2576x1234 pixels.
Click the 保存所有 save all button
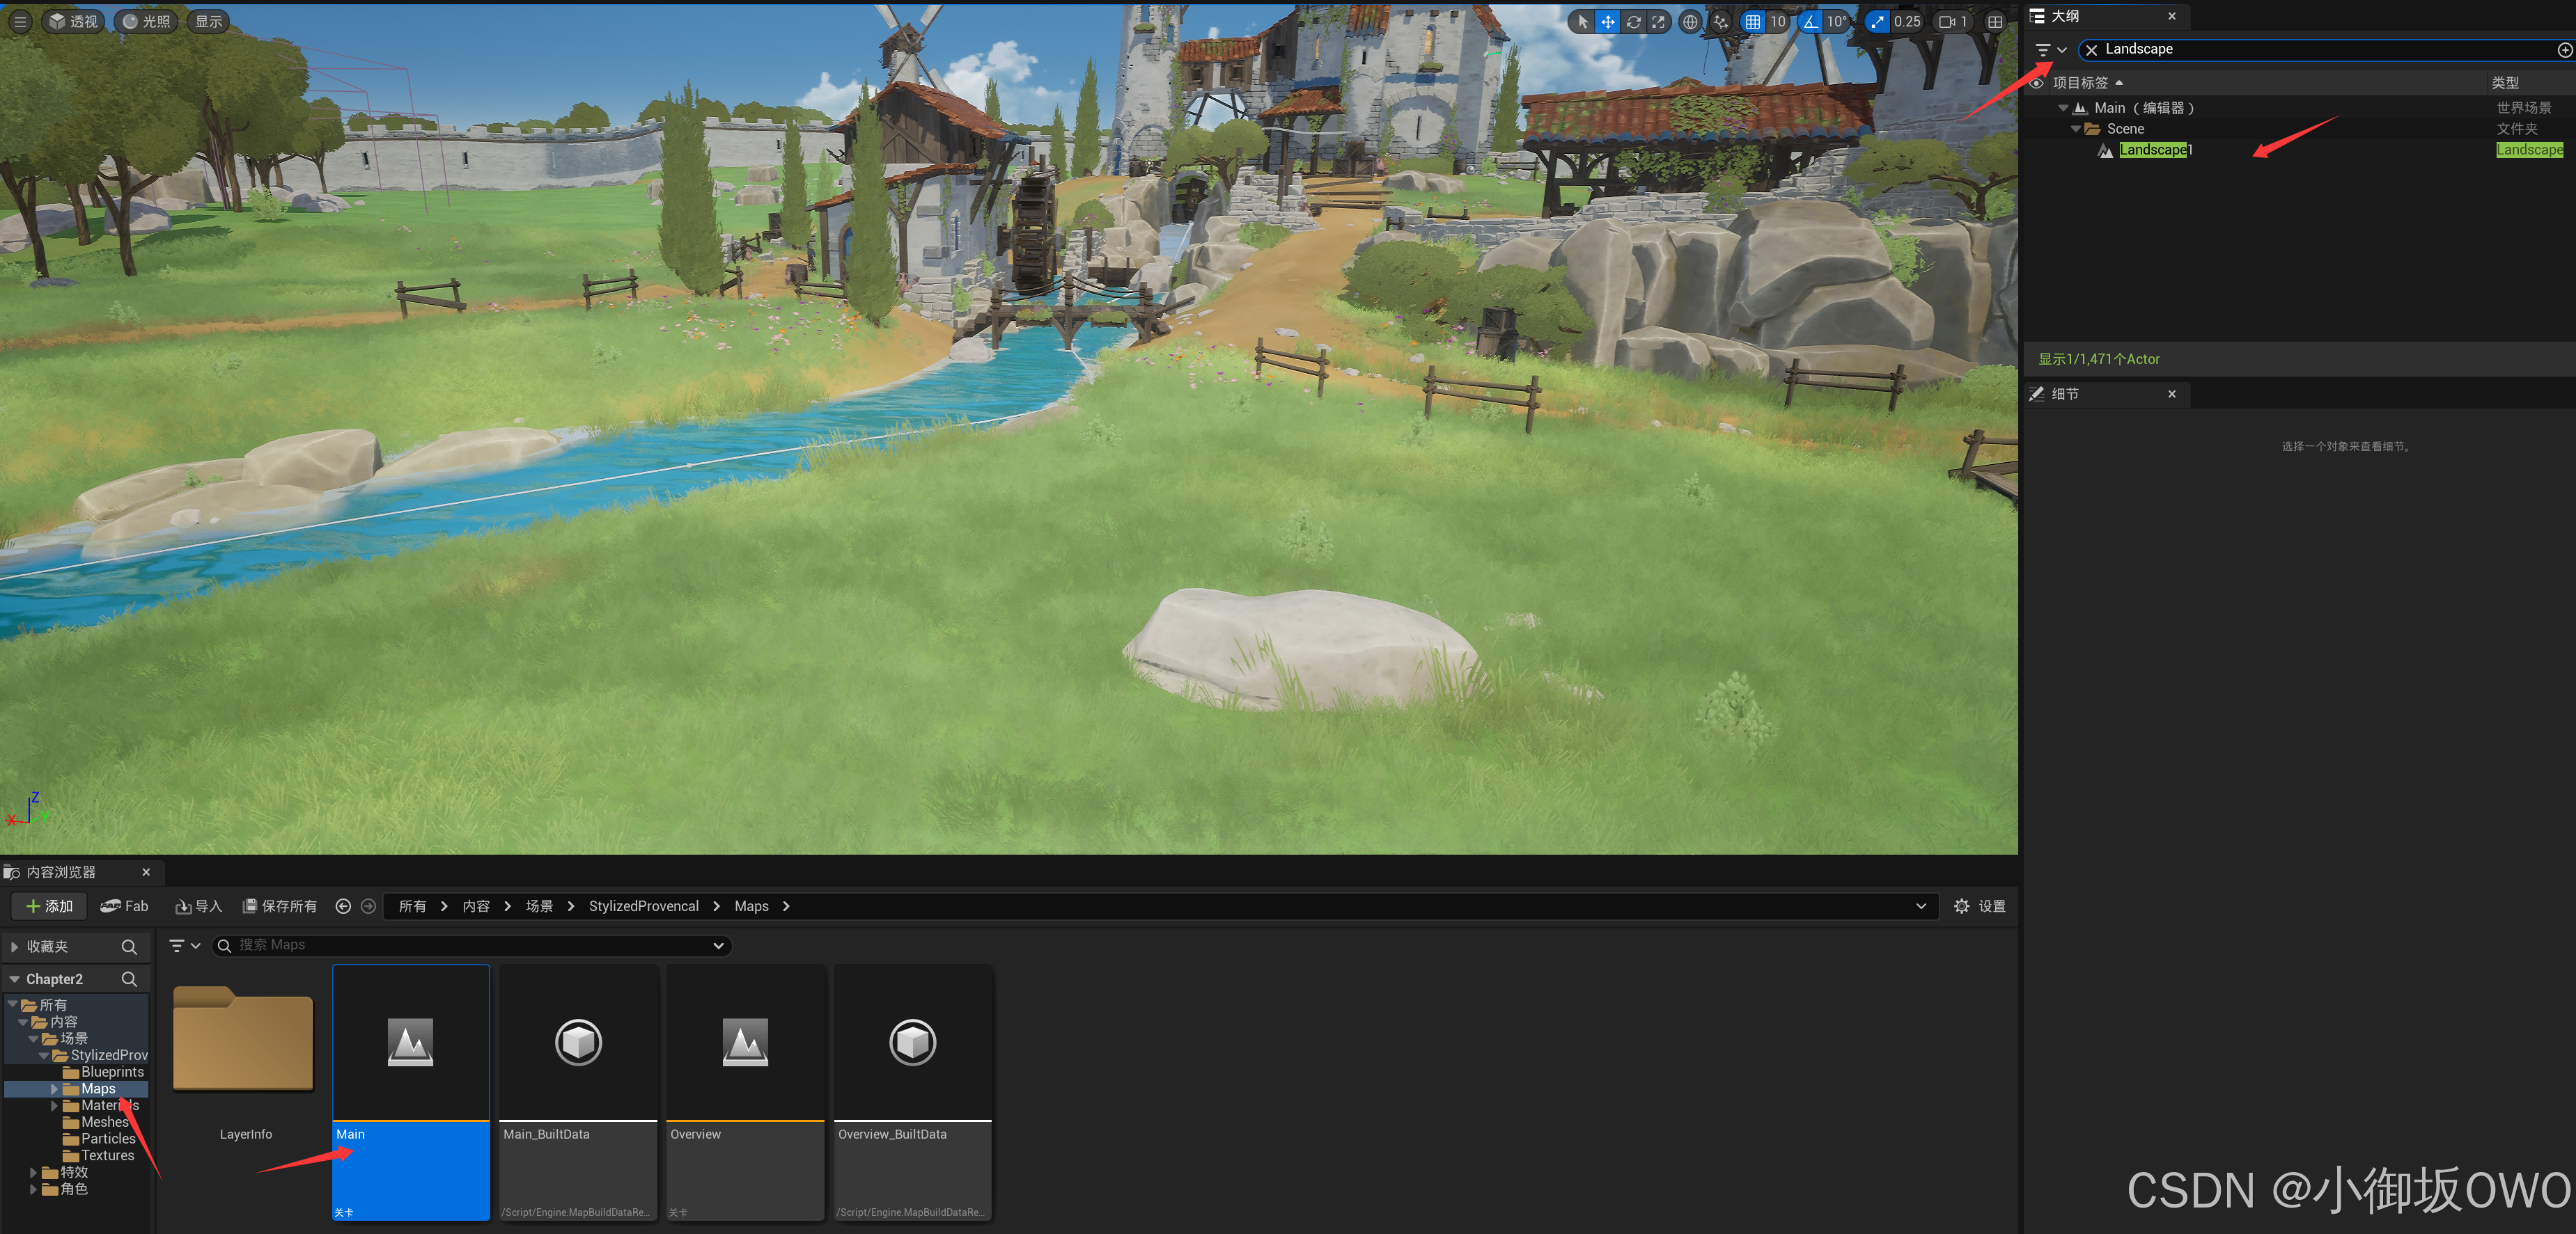pos(280,905)
